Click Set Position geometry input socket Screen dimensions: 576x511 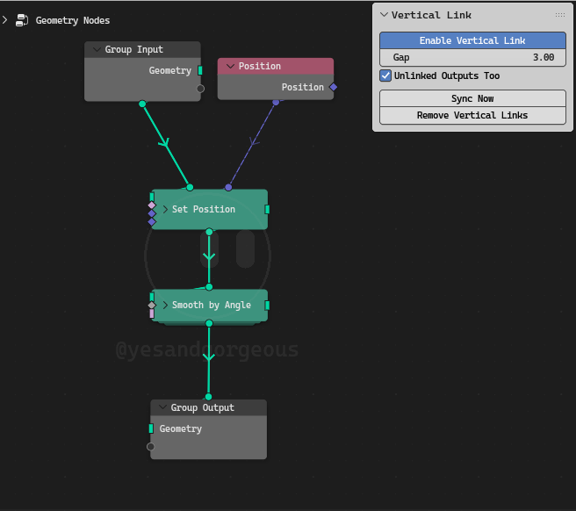tap(152, 197)
